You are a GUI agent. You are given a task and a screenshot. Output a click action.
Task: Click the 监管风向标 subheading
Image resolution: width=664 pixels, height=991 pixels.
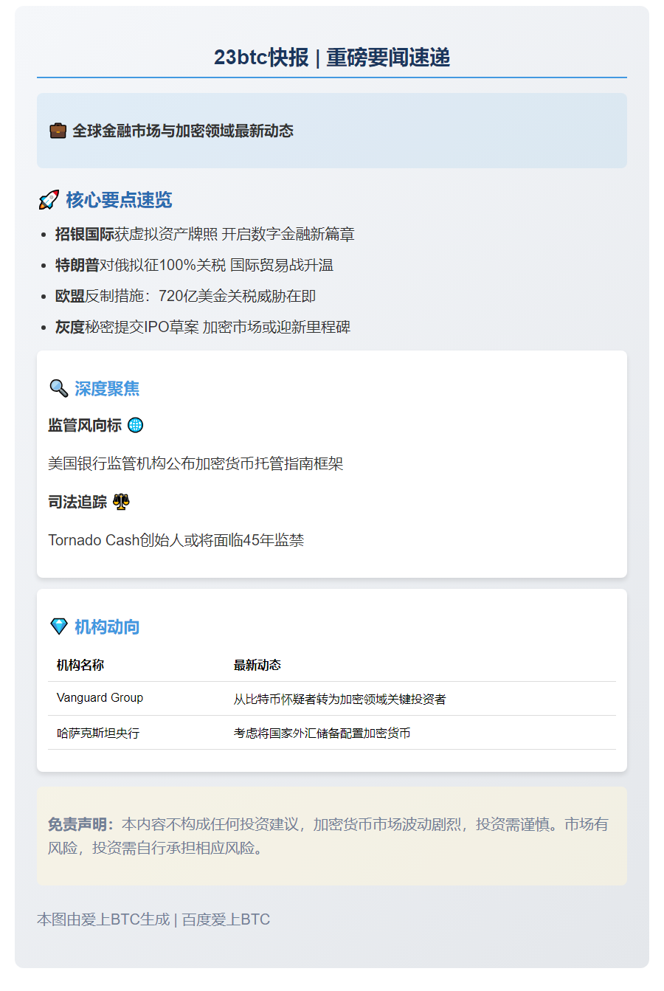click(85, 425)
